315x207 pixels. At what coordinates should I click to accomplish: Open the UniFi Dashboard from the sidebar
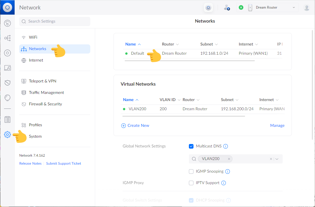tap(7, 22)
